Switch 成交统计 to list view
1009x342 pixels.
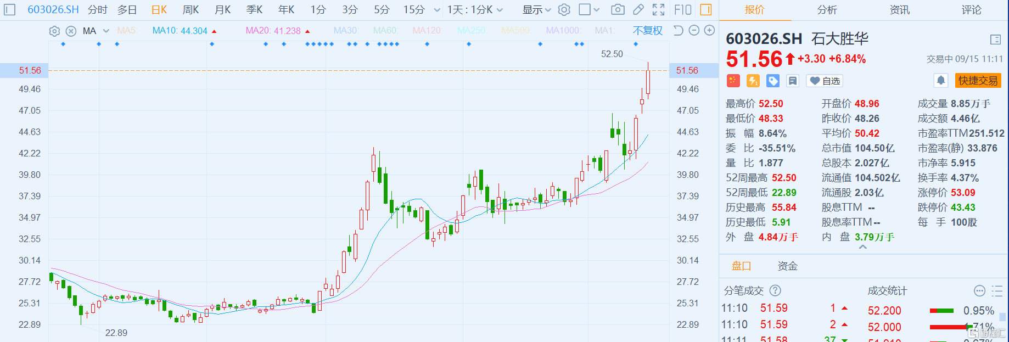[x=997, y=290]
